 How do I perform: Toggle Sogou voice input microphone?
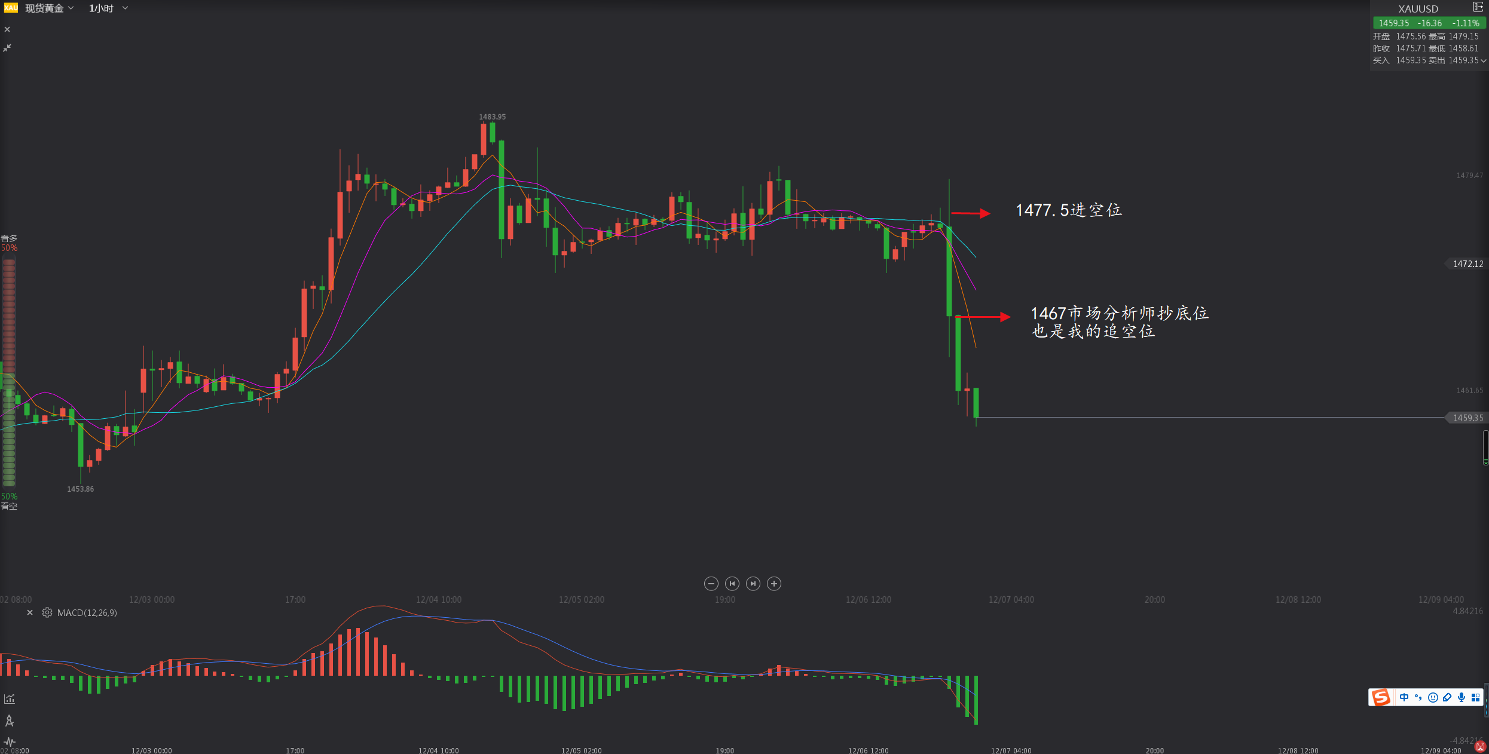tap(1462, 697)
